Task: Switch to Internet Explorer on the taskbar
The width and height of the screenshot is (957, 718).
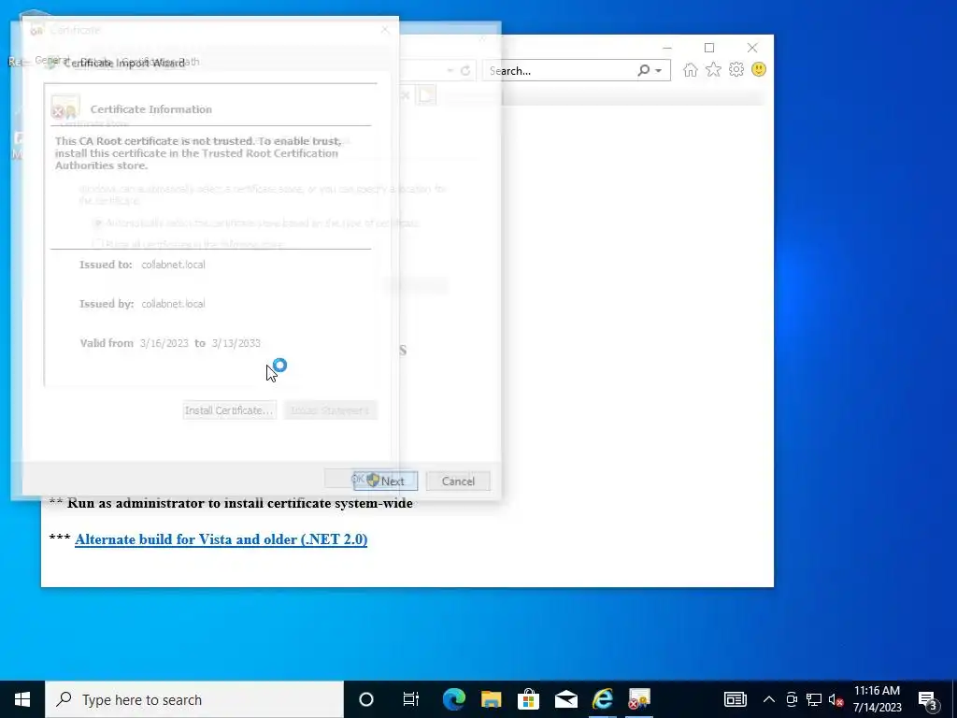Action: coord(603,699)
